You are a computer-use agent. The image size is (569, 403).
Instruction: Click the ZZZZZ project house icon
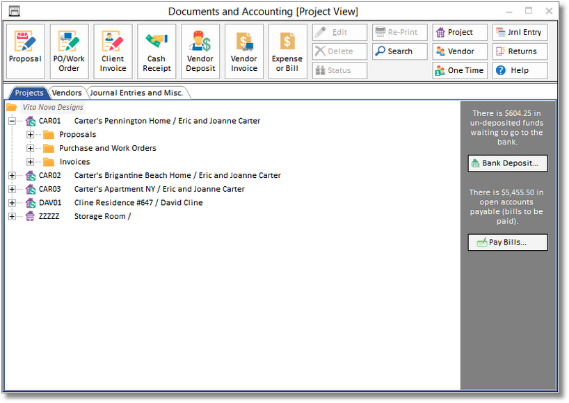tap(31, 216)
